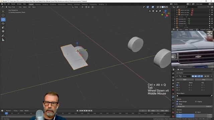
Task: Switch to material preview shading
Action: [165, 7]
